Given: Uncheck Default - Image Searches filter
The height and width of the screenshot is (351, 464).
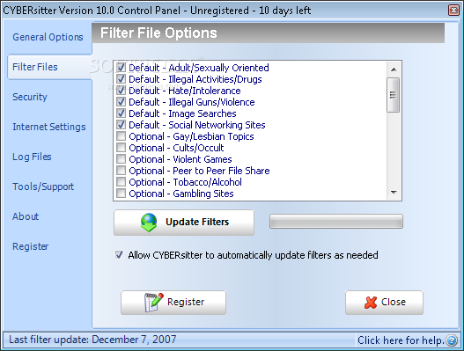Looking at the screenshot, I should click(x=121, y=113).
